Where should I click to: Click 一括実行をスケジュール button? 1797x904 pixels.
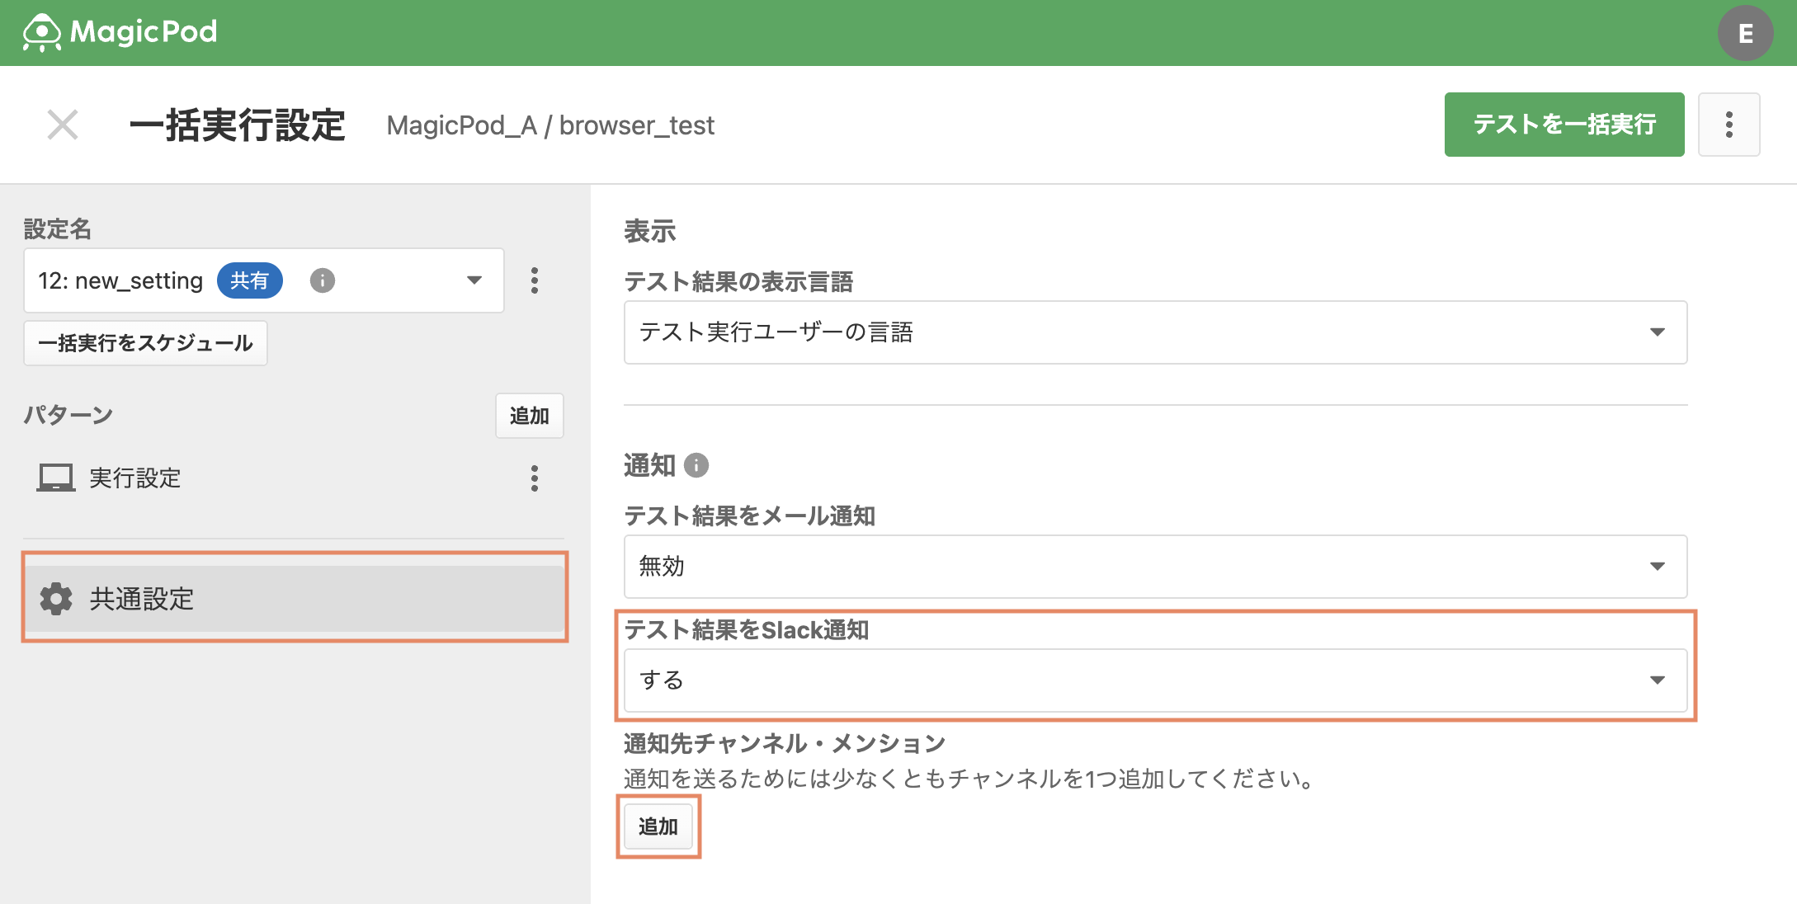point(145,343)
